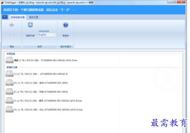Image resolution: width=190 pixels, height=133 pixels.
Task: Select the D:\ (1 TB / 931.51 GiB) entry text
Action: (x=41, y=83)
